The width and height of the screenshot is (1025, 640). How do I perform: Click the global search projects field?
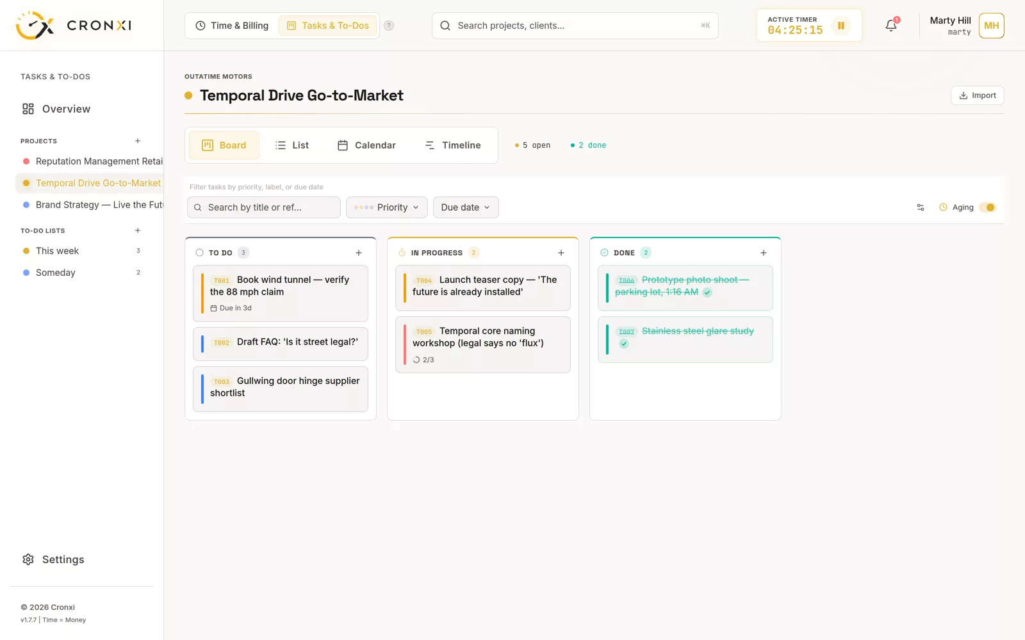click(575, 26)
